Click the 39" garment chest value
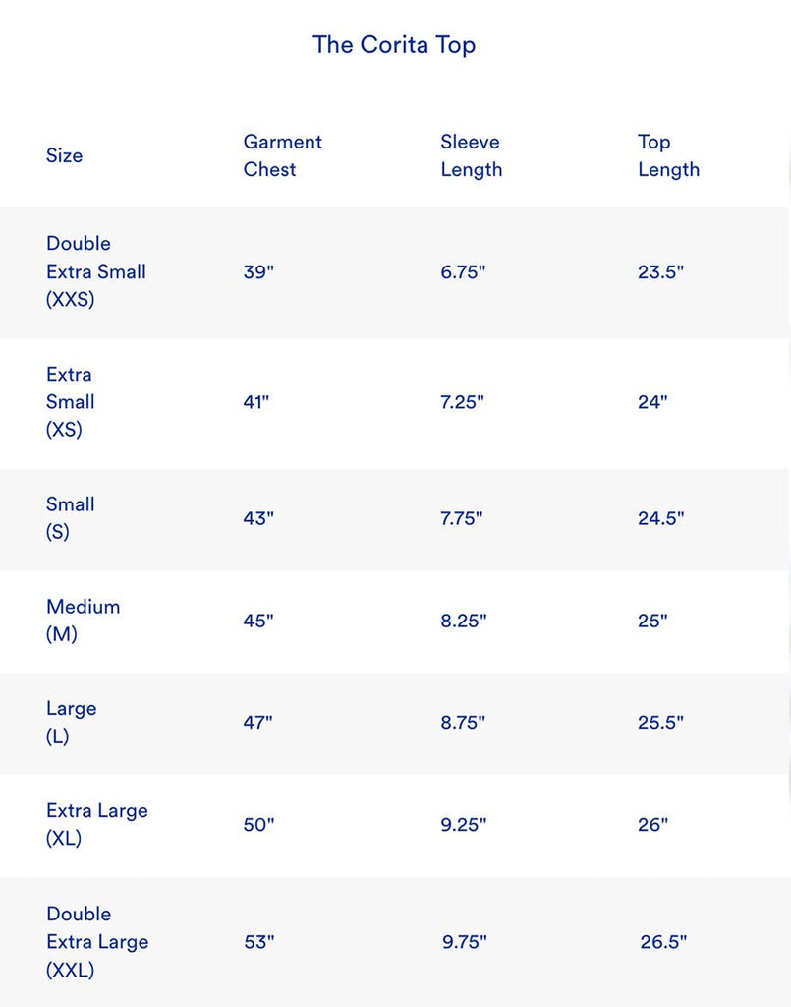The image size is (791, 1007). (x=258, y=272)
